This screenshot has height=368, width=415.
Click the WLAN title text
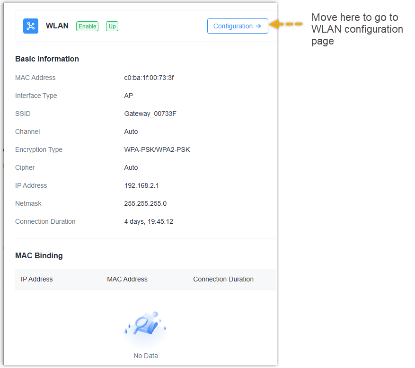point(57,26)
